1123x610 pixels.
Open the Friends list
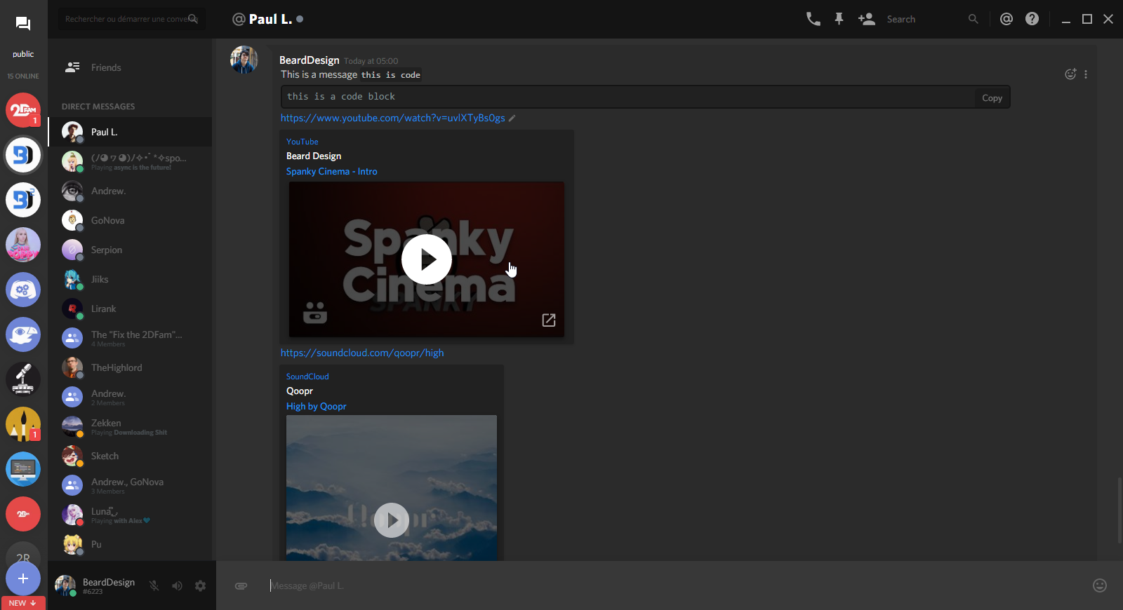coord(130,67)
